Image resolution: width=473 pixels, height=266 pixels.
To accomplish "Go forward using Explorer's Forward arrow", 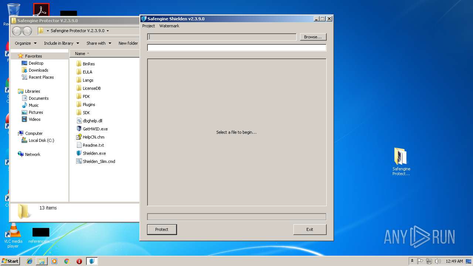I will [27, 31].
